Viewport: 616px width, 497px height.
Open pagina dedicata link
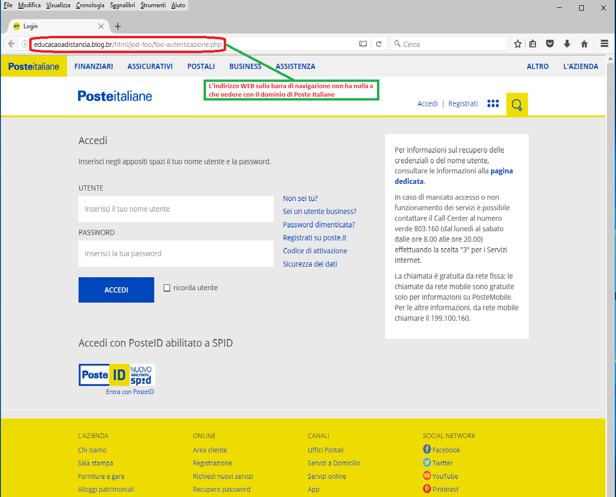[454, 176]
